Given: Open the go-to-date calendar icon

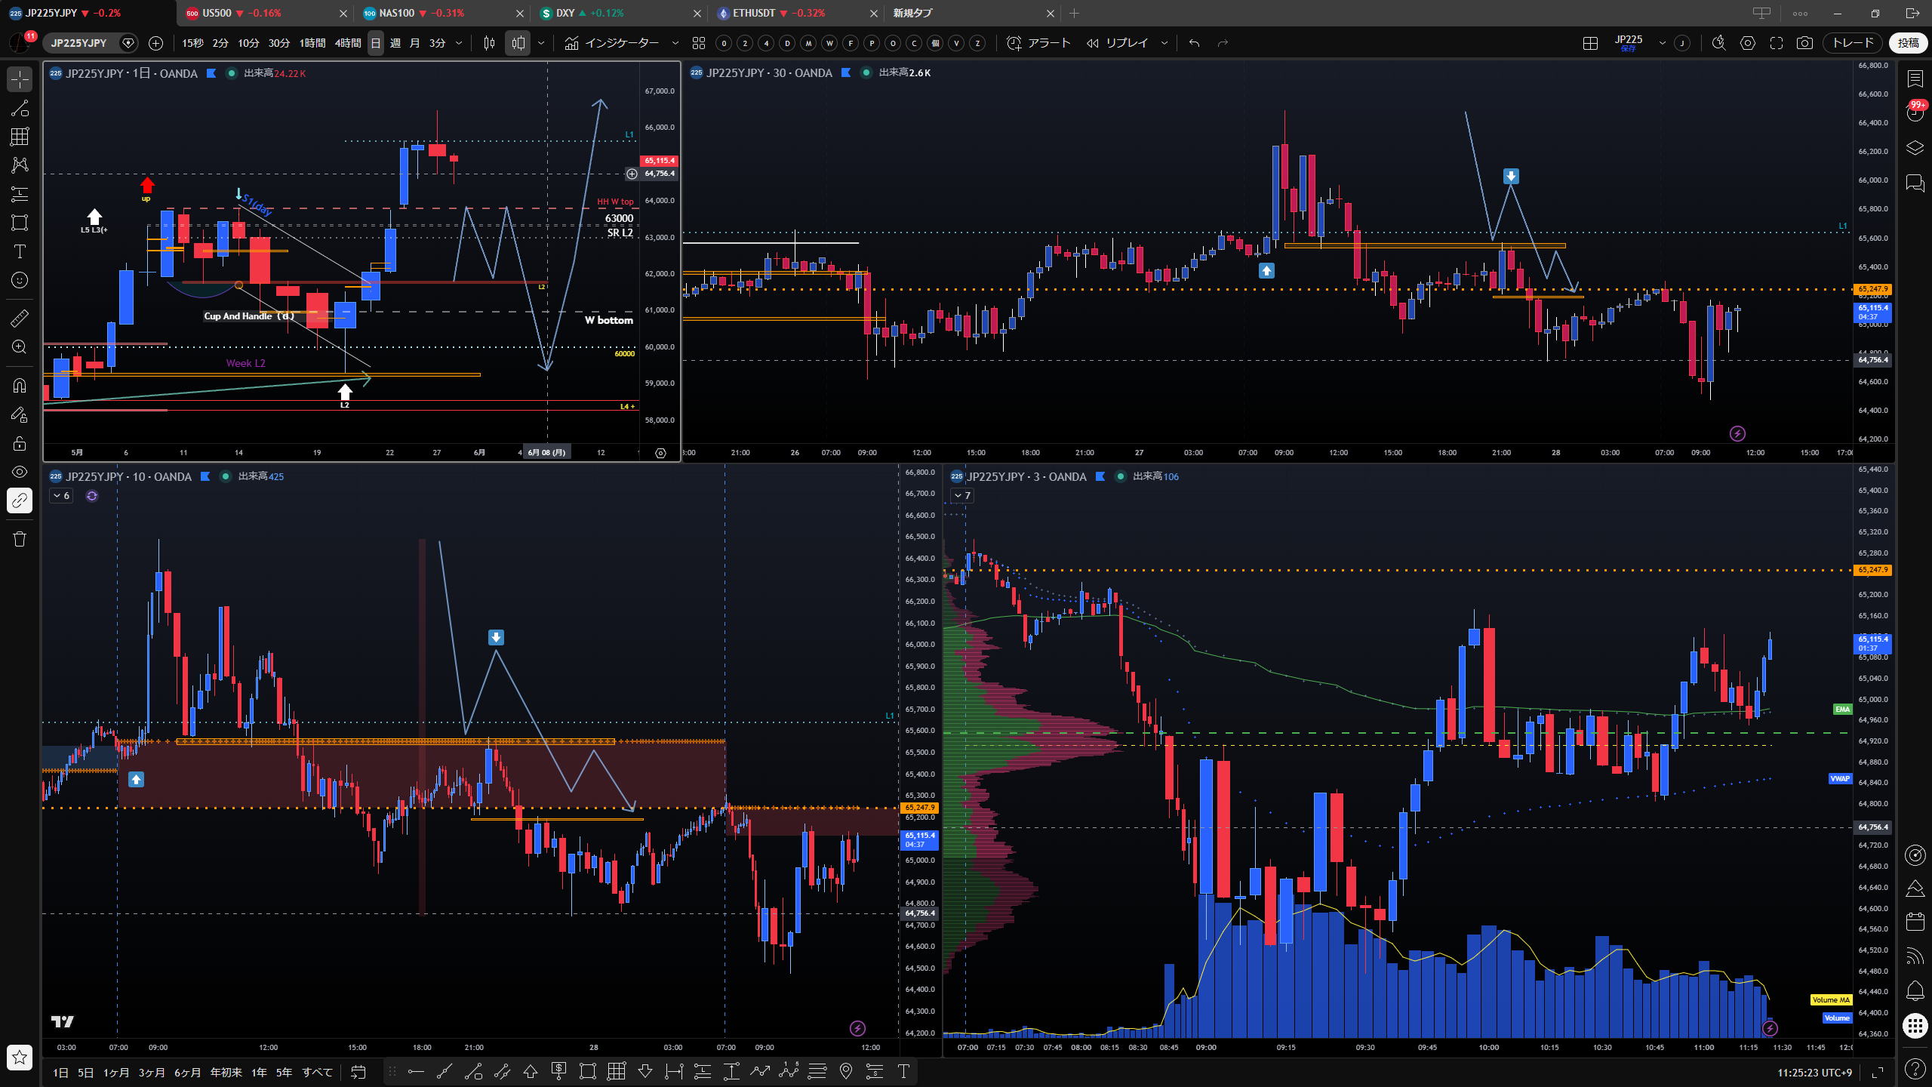Looking at the screenshot, I should click(x=358, y=1072).
